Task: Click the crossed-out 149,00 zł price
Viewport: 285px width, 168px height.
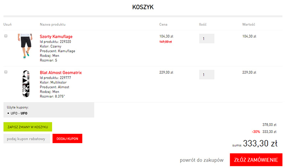Action: [166, 42]
